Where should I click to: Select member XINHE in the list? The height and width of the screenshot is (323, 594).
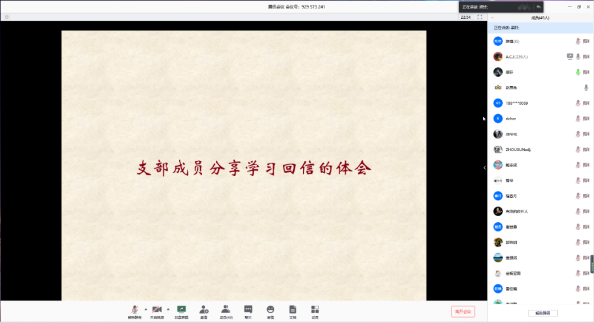tap(511, 134)
